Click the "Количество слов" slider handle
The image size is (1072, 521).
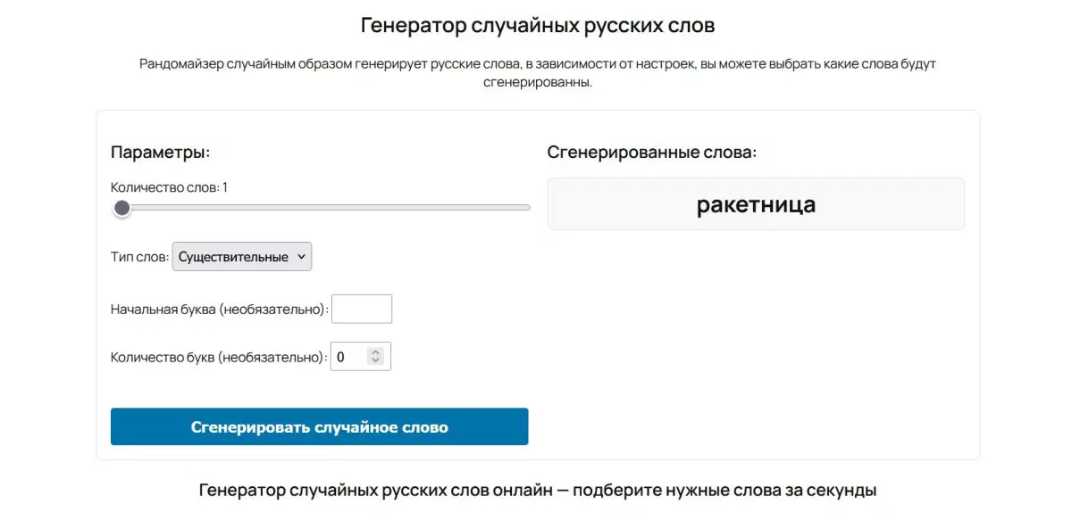click(121, 208)
